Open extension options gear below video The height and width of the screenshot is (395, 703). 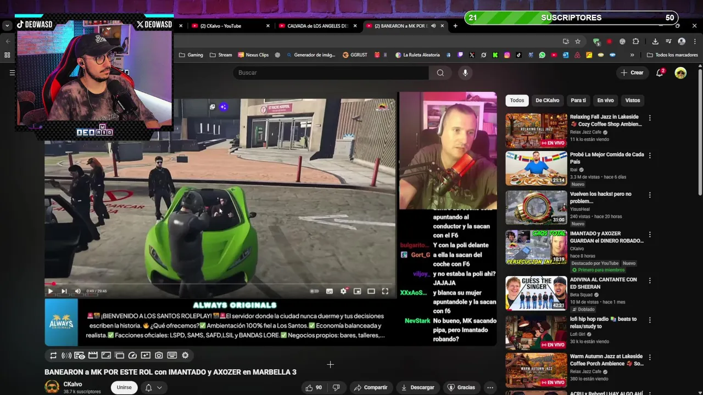pyautogui.click(x=185, y=356)
